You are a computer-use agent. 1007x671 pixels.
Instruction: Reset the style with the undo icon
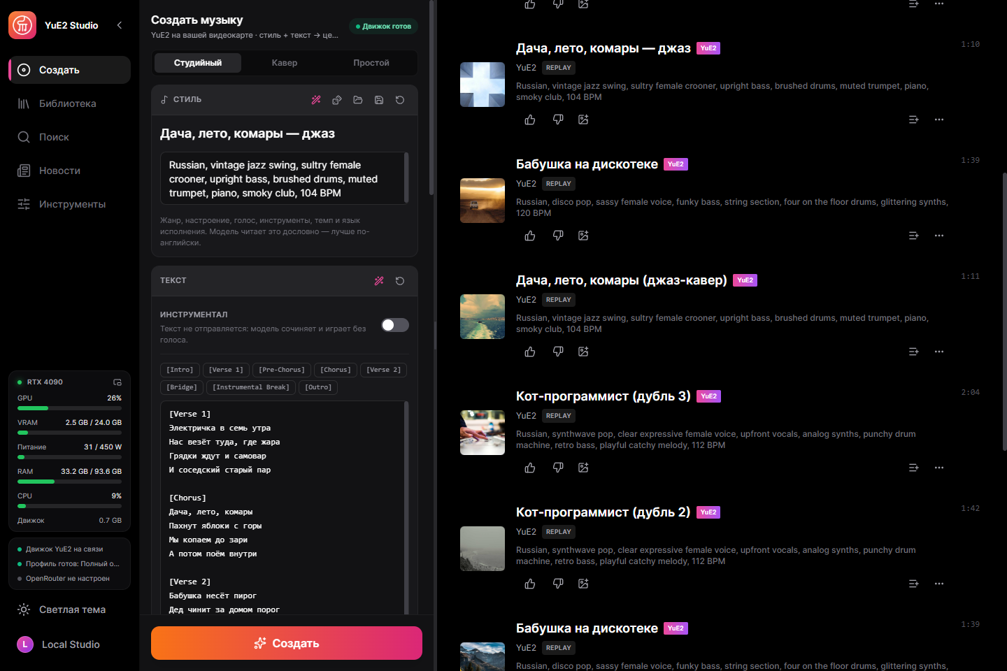click(x=400, y=100)
